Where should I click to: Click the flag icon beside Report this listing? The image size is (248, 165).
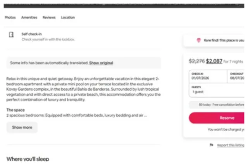[x=211, y=145]
